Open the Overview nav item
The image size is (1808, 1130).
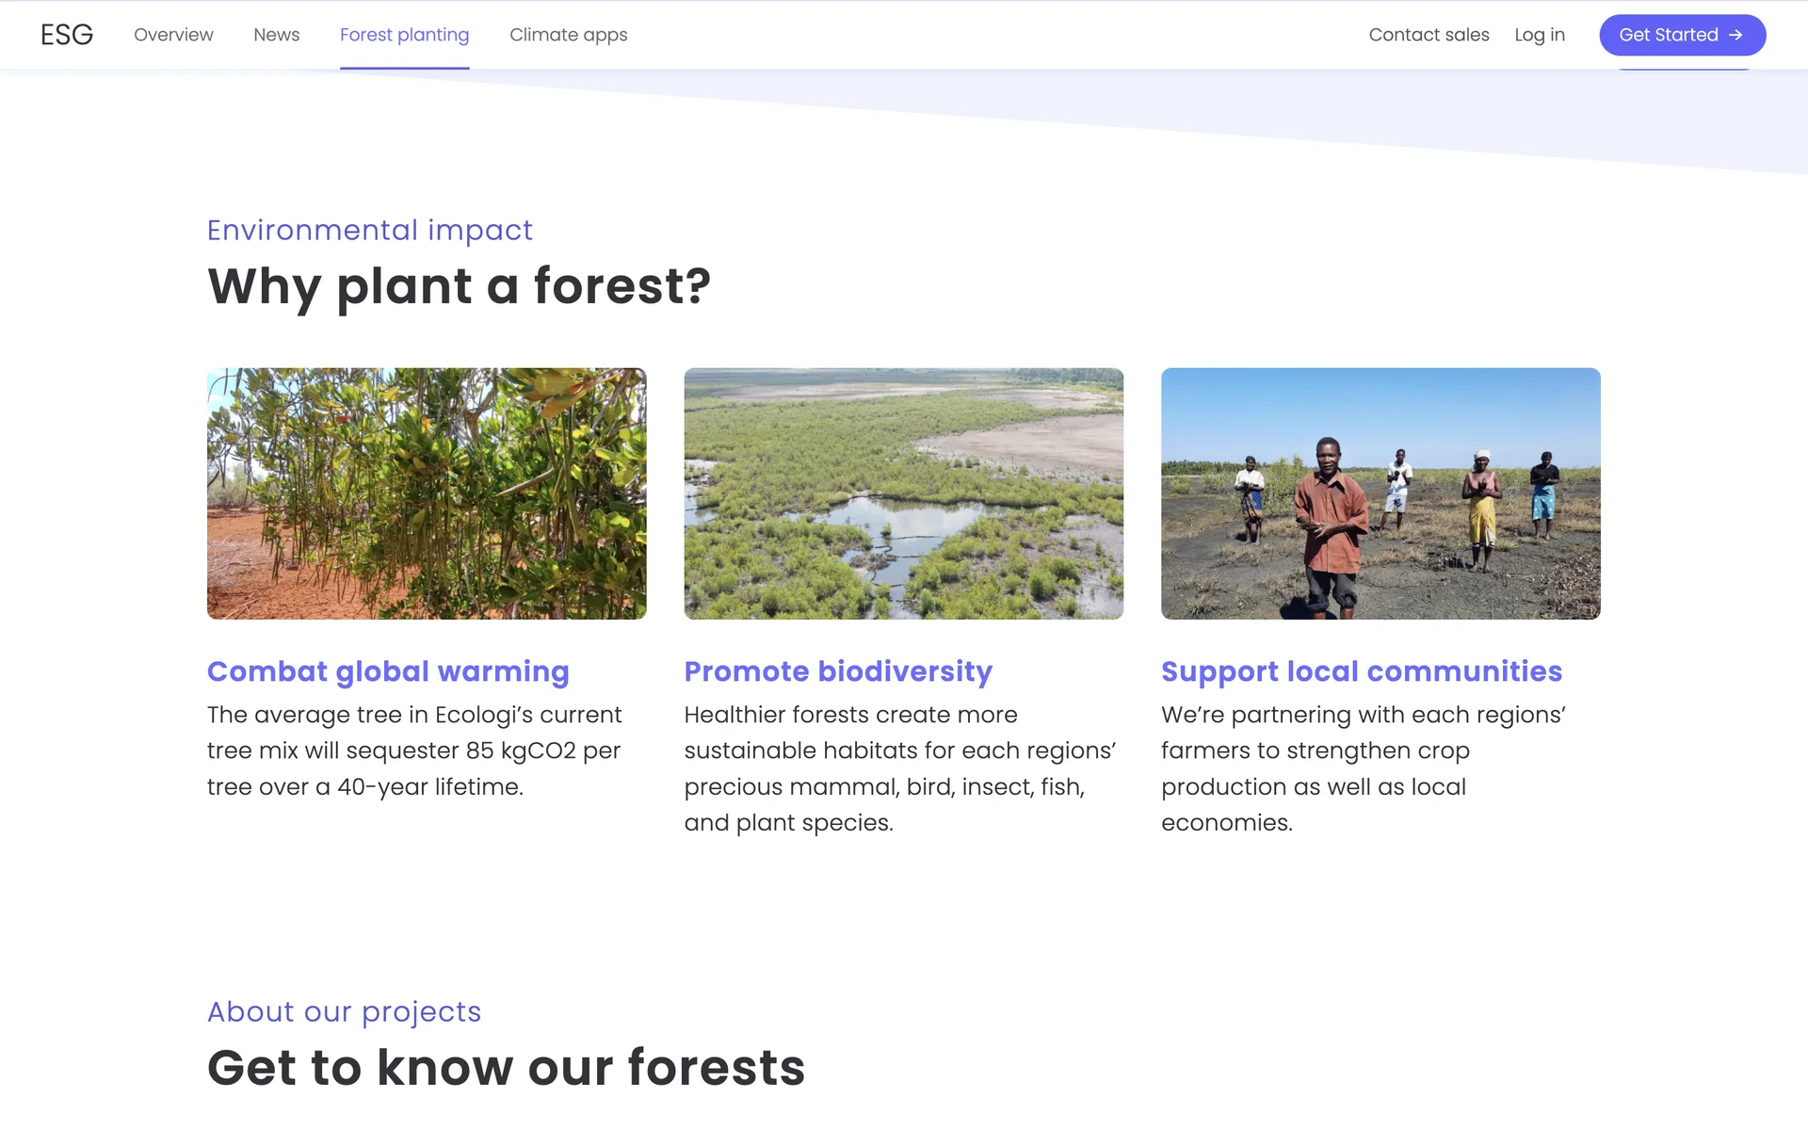coord(173,35)
